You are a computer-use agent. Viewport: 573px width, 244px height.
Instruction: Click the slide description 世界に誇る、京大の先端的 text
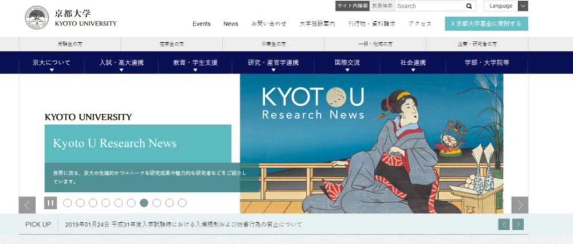click(x=150, y=177)
